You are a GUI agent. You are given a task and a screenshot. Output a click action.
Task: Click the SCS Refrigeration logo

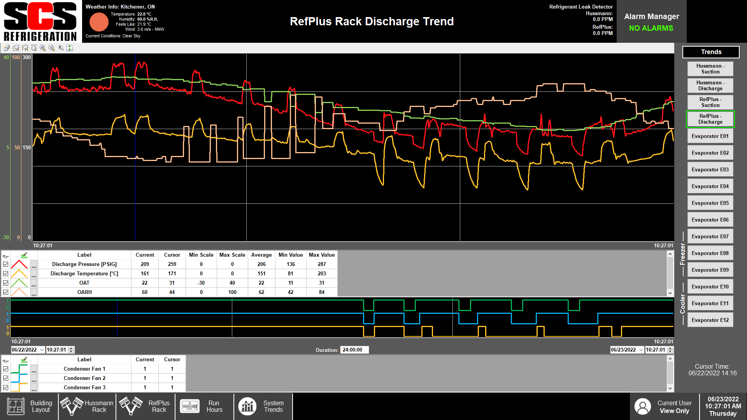(x=40, y=21)
